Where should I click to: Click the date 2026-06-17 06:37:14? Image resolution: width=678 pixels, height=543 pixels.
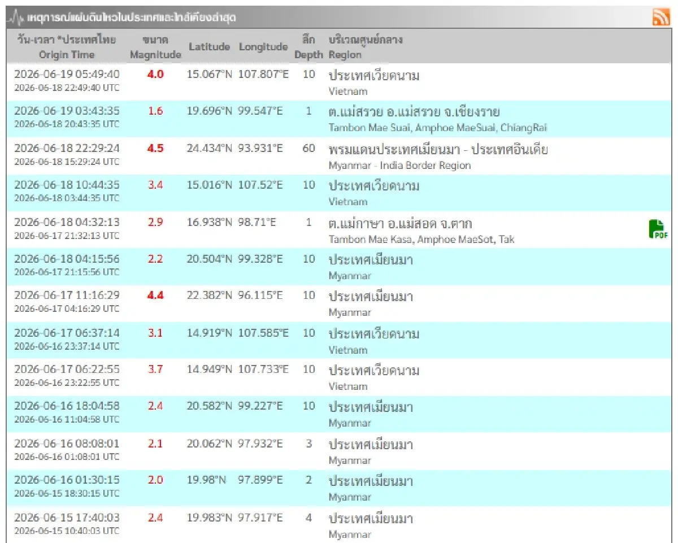(x=67, y=333)
